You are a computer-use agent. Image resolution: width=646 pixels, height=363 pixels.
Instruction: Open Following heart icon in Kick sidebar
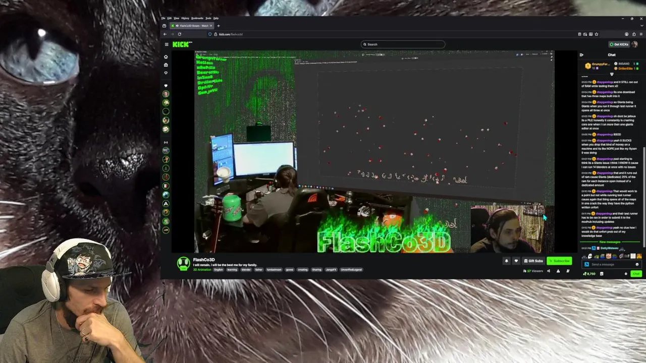point(166,73)
